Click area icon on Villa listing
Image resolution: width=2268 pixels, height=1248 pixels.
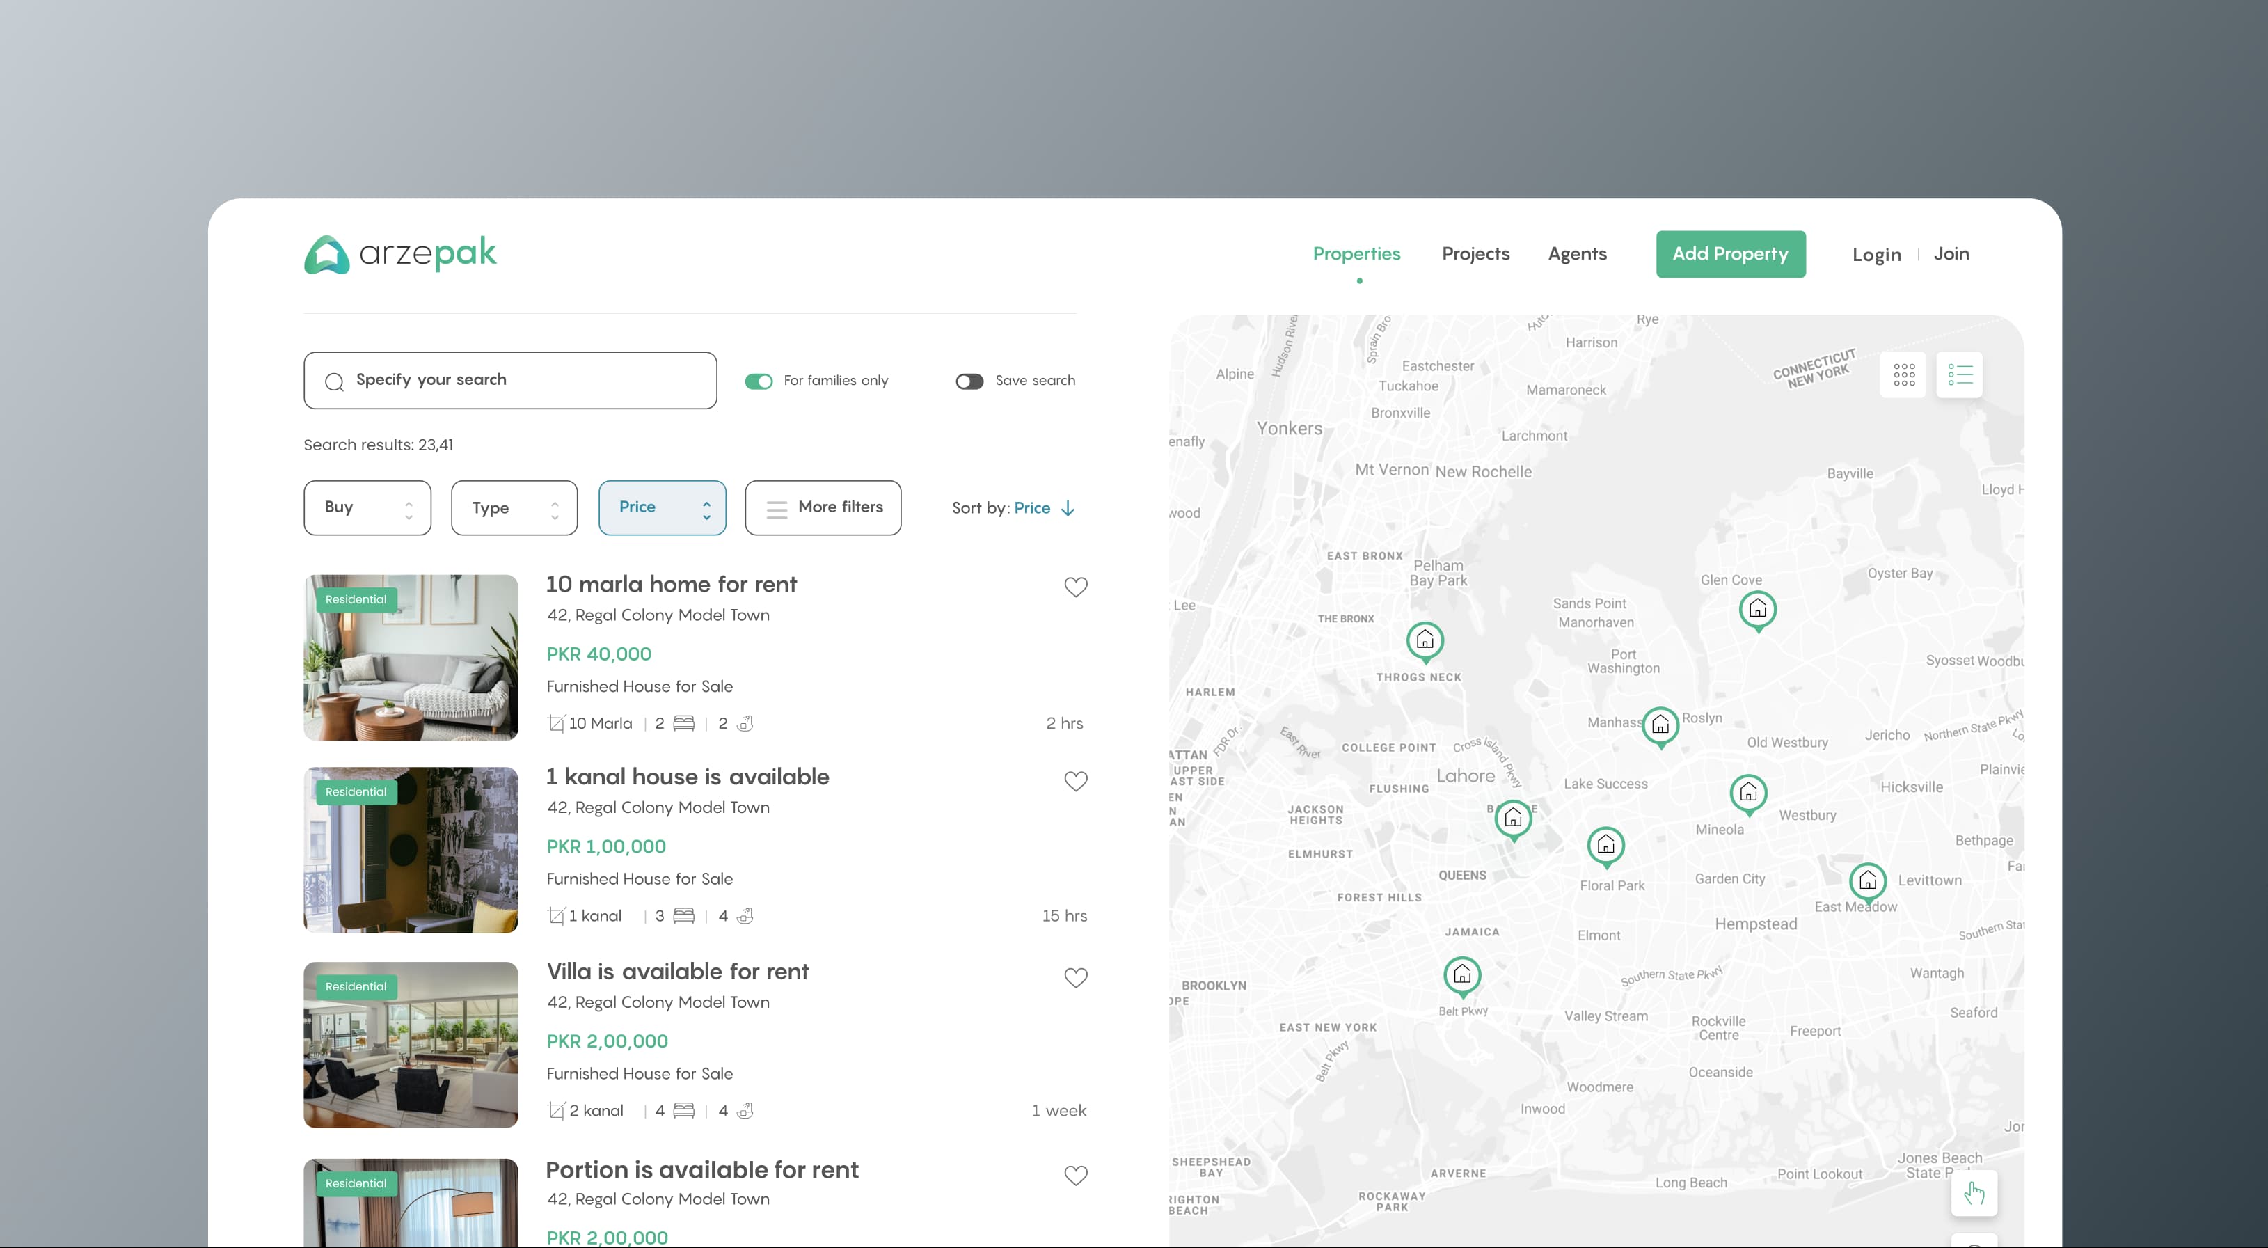click(x=555, y=1111)
